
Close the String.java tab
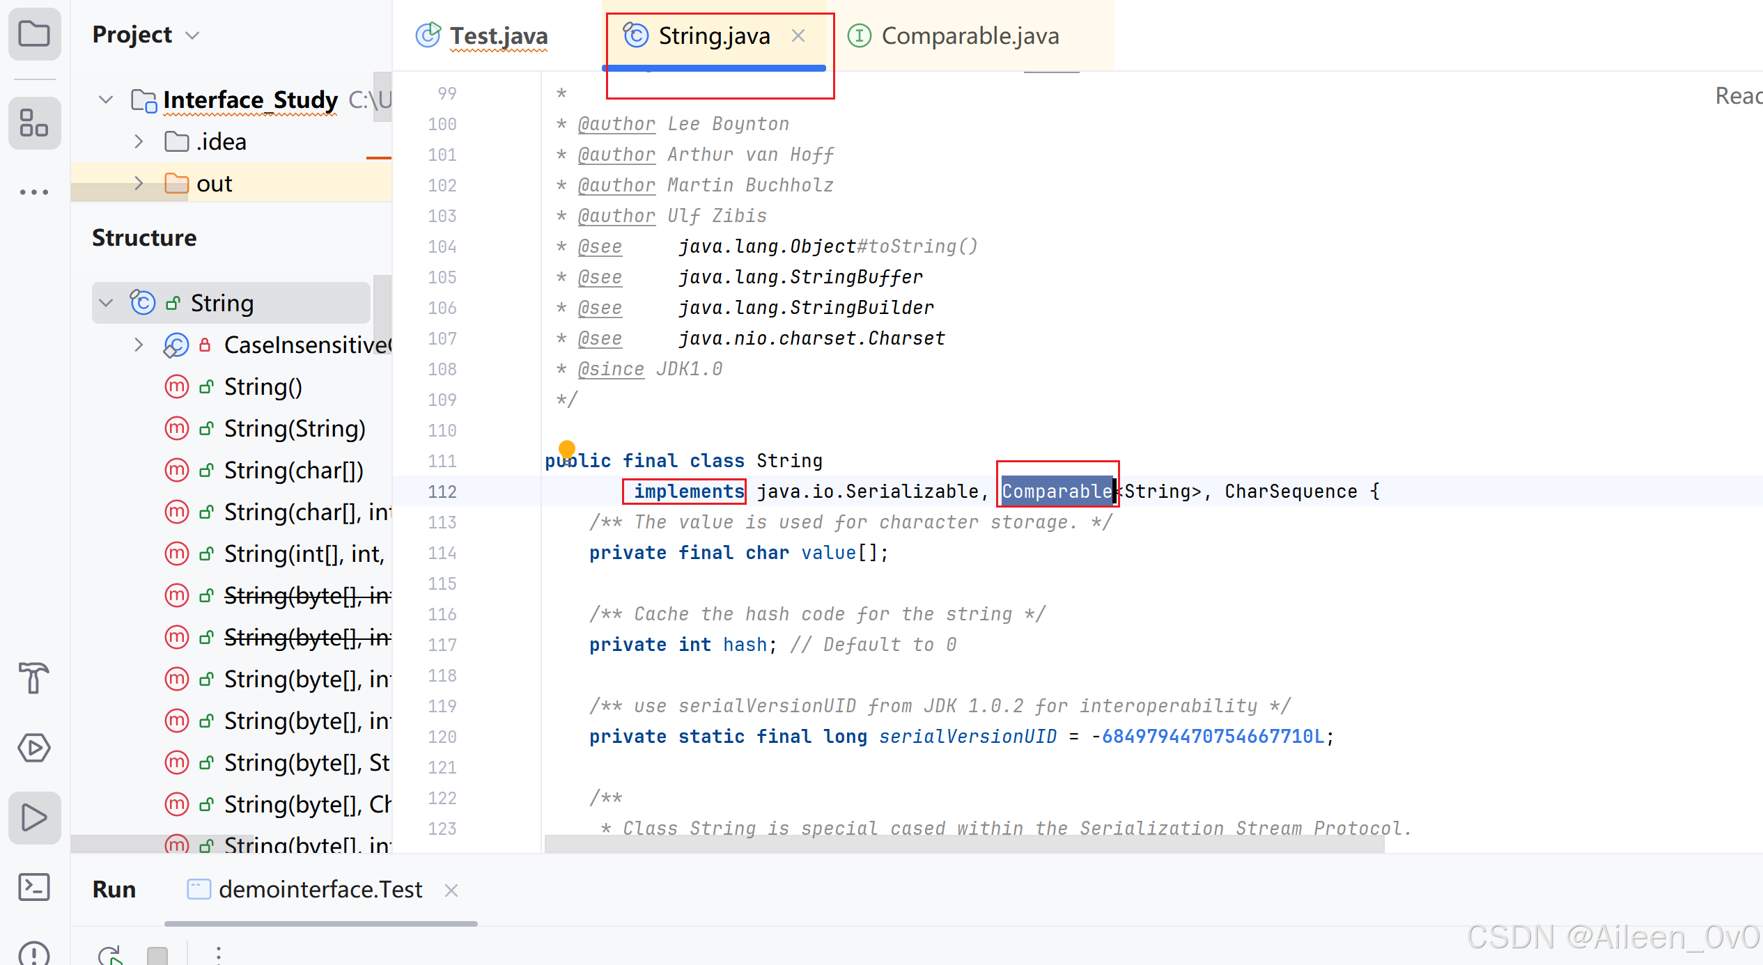[x=798, y=36]
